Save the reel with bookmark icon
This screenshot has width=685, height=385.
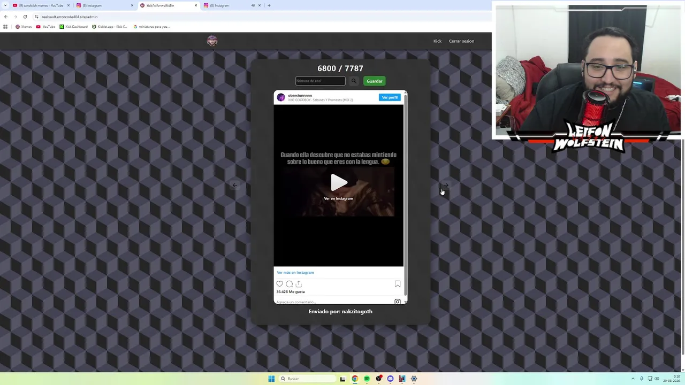click(x=398, y=284)
